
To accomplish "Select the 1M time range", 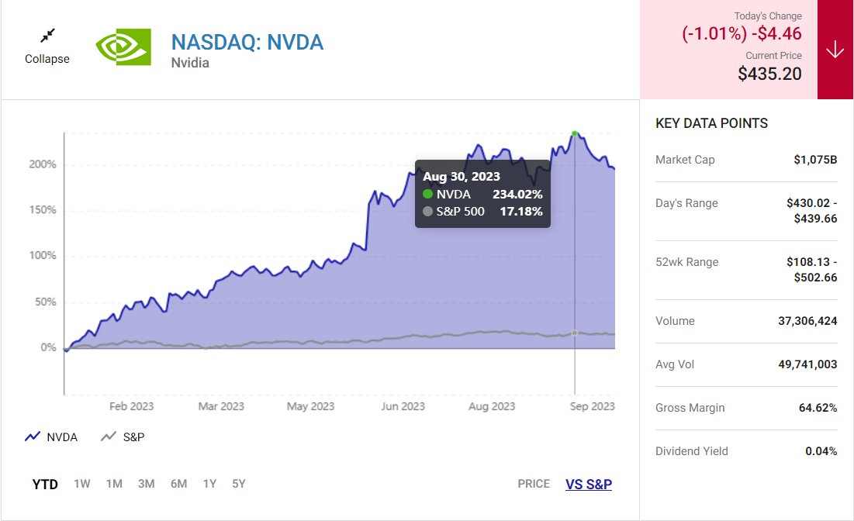I will coord(114,484).
